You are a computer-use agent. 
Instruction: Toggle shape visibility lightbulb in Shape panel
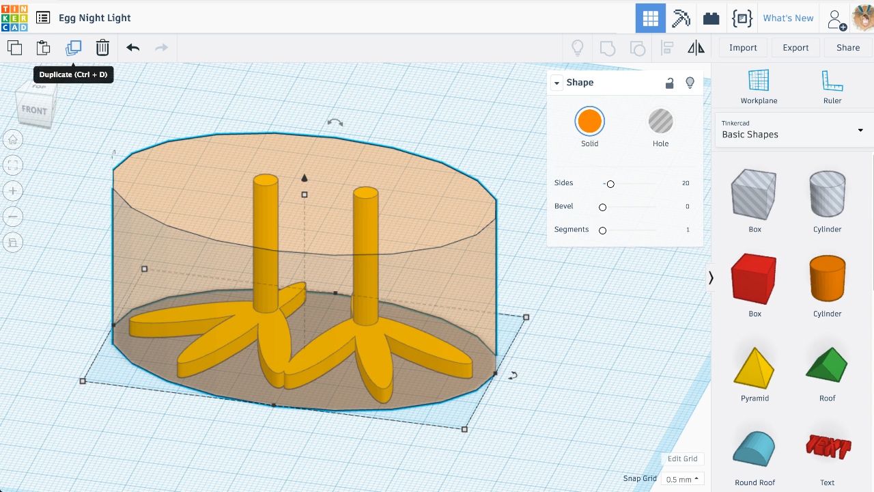[690, 83]
